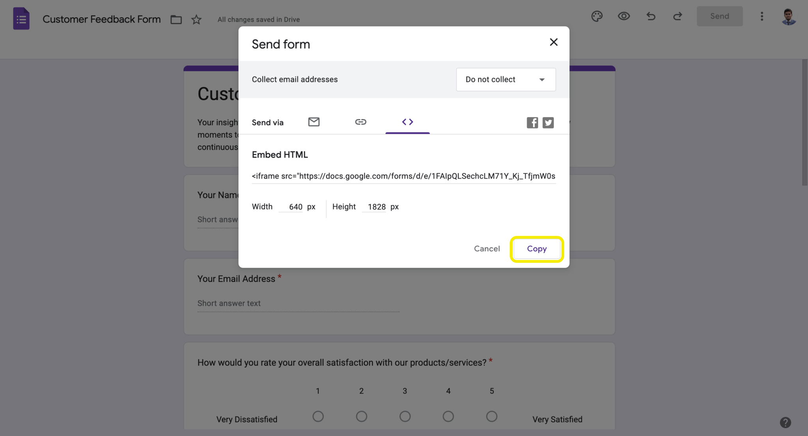Click the Redo icon
808x436 pixels.
677,16
